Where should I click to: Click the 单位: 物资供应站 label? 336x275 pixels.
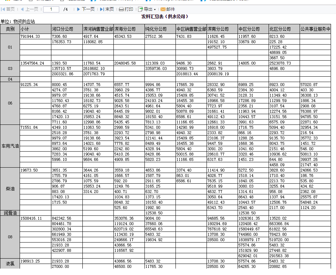coord(17,21)
